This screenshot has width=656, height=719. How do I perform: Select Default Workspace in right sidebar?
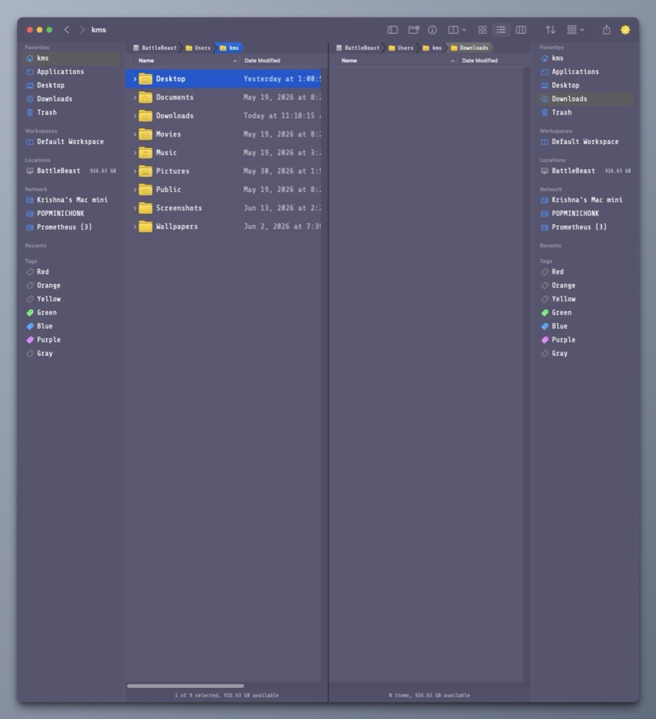(x=586, y=142)
